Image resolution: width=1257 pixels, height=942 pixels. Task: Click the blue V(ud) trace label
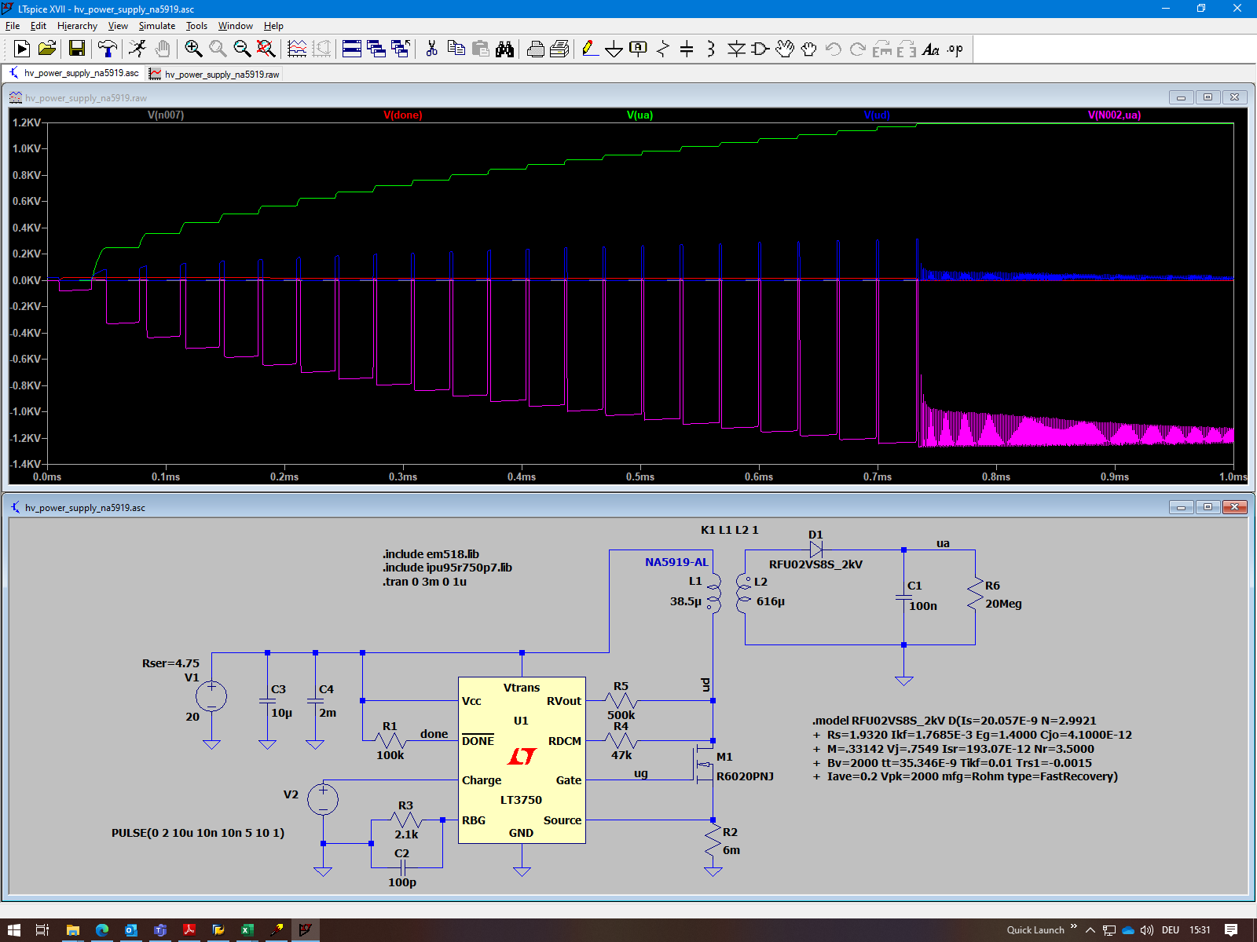click(x=877, y=115)
